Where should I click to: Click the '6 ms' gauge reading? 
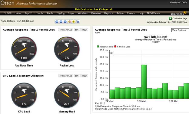[24, 58]
